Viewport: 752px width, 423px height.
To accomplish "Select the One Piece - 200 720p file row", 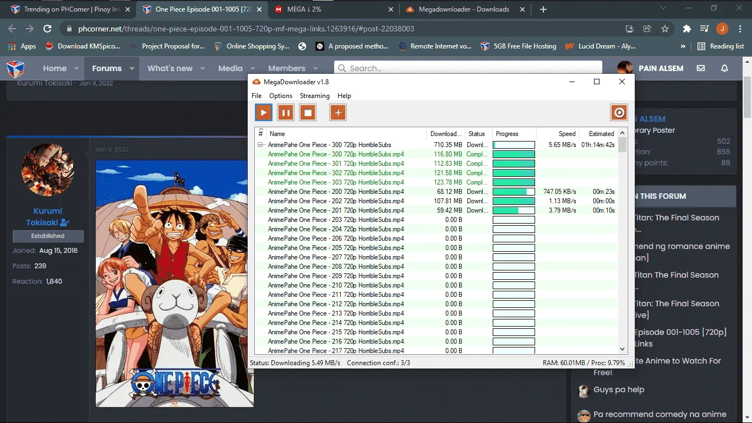I will [436, 192].
